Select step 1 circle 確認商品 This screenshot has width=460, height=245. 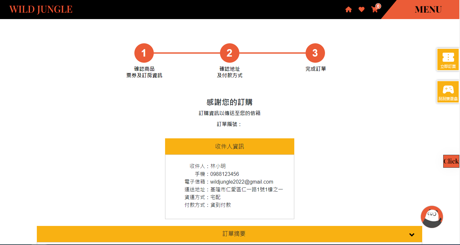click(x=144, y=53)
